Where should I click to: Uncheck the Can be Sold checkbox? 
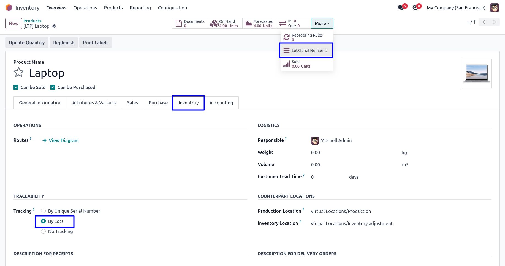pyautogui.click(x=16, y=87)
